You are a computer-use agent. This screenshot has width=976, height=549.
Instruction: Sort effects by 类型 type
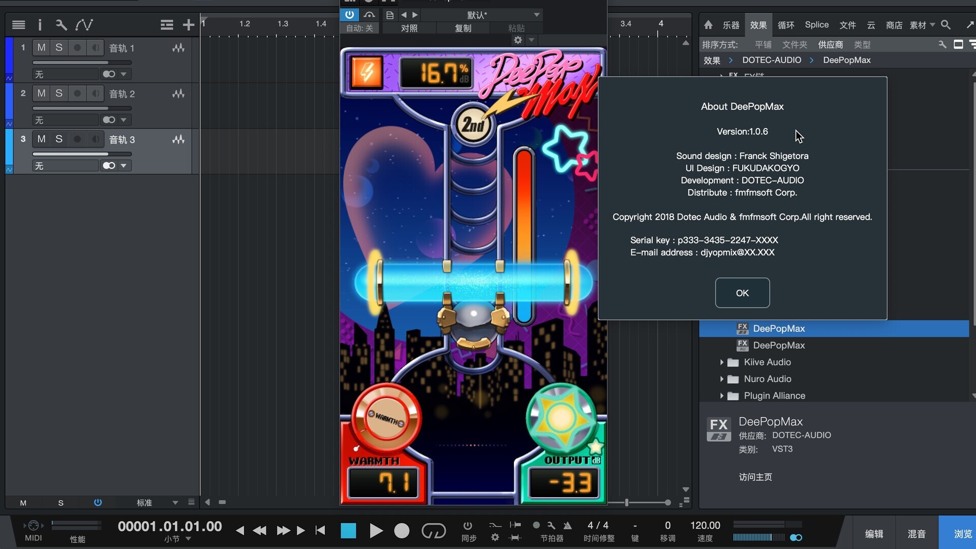click(862, 45)
